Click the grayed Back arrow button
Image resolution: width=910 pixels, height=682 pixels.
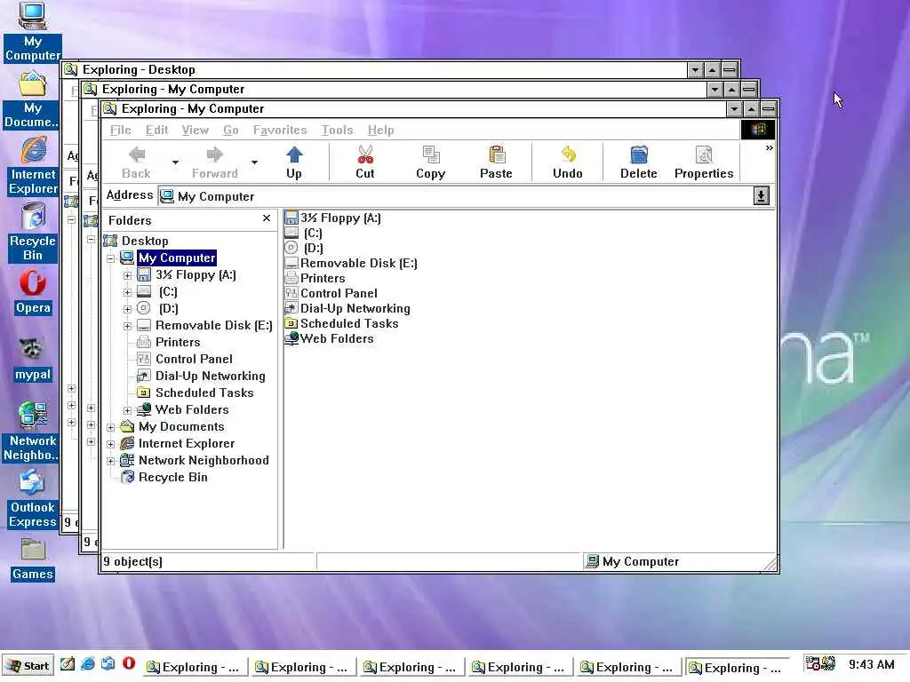tap(136, 163)
